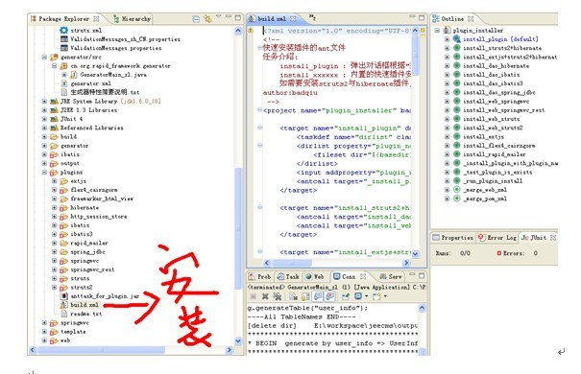The width and height of the screenshot is (581, 374).
Task: Fold the install_struts2+hibernate target element
Action: pos(260,207)
